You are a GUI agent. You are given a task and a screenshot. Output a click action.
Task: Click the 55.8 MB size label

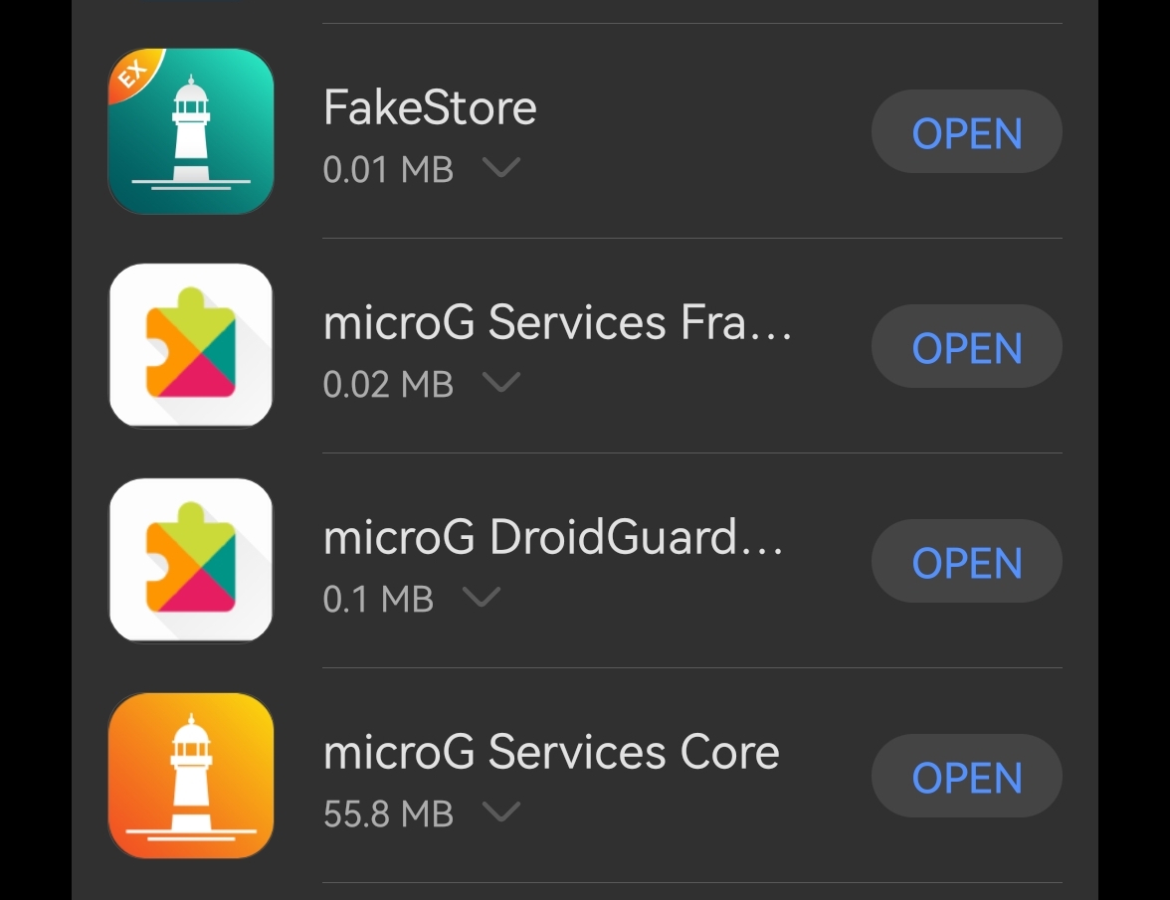[388, 813]
